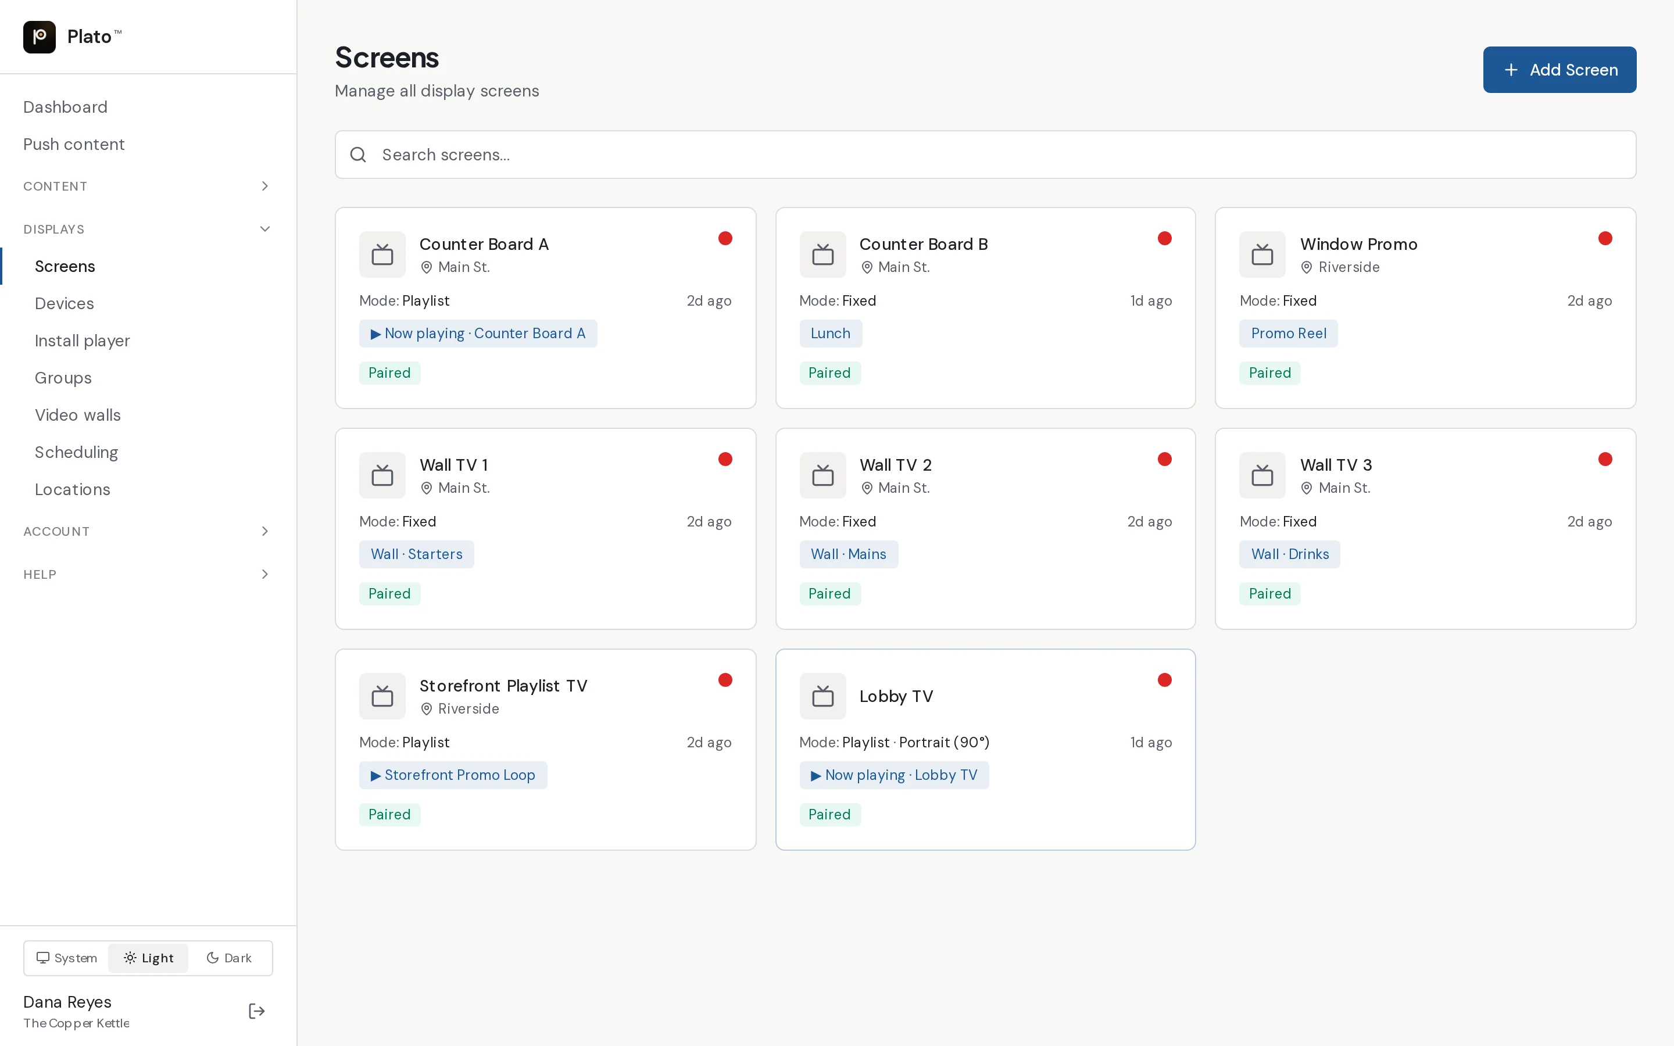
Task: Click the logout icon beside Dana Reyes
Action: [257, 1011]
